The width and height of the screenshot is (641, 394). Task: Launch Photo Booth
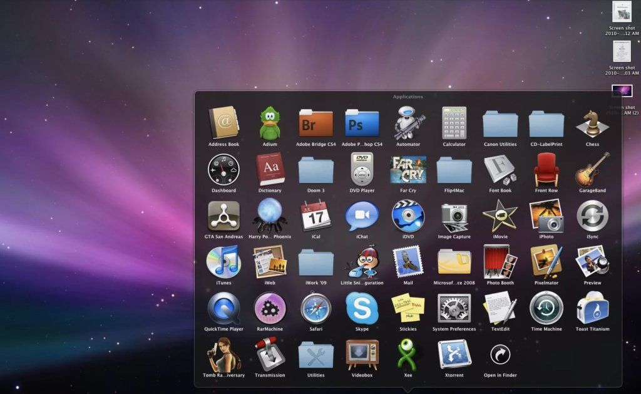[500, 262]
